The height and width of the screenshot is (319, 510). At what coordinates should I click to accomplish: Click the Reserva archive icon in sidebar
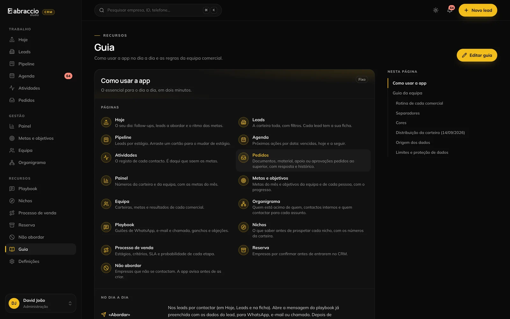(x=12, y=225)
